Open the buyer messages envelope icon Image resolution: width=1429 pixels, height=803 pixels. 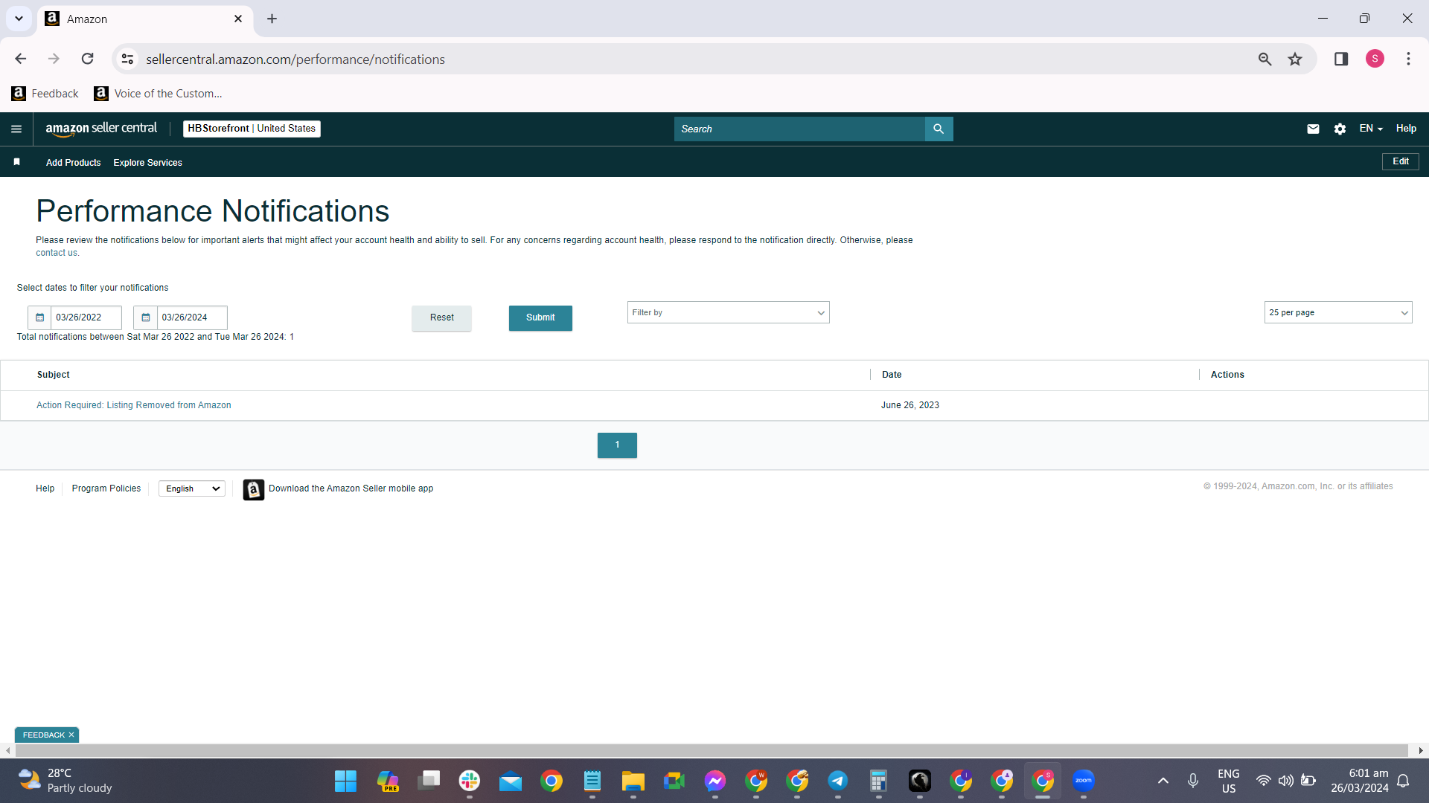pos(1313,129)
